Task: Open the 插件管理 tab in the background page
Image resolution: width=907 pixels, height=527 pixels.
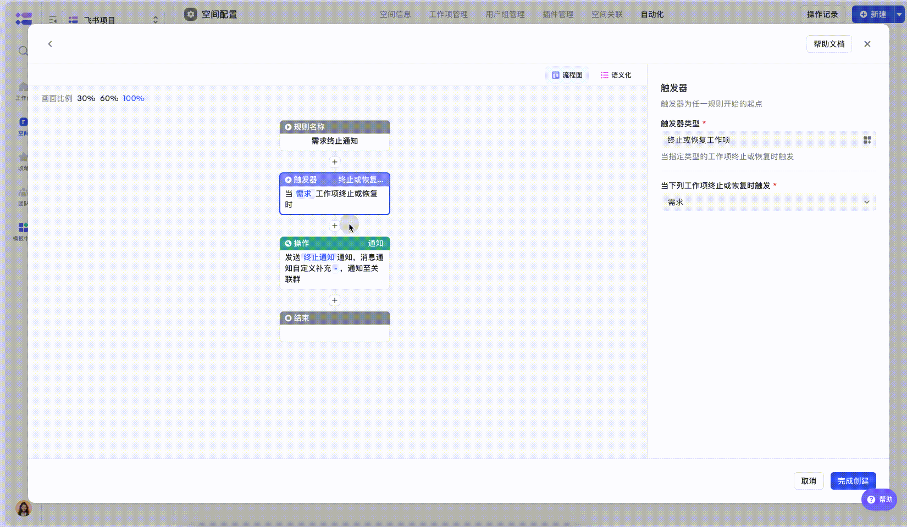Action: (x=558, y=14)
